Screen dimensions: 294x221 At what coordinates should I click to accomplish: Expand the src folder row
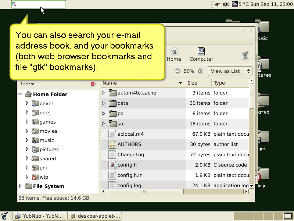[x=104, y=124]
